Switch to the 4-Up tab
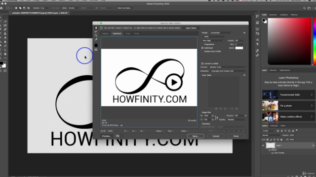 136,33
